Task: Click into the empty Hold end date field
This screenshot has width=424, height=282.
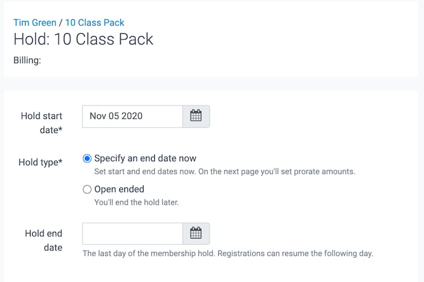Action: click(132, 233)
